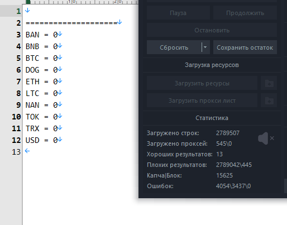The height and width of the screenshot is (225, 287).
Task: Click the Загрузить ресурсы button
Action: pos(202,83)
